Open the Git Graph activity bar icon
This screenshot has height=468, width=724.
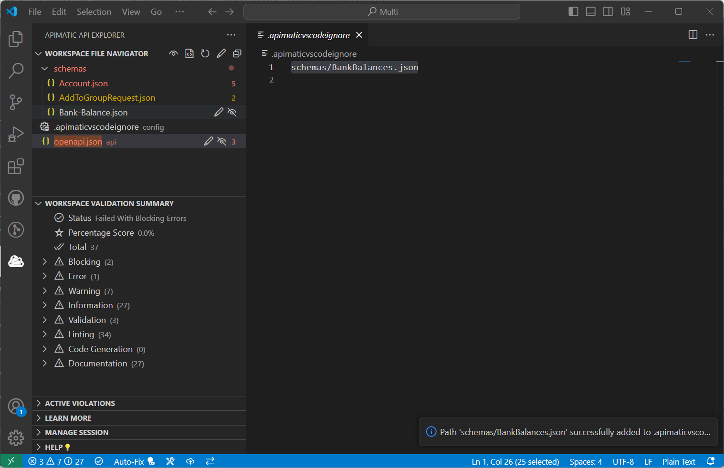tap(16, 230)
